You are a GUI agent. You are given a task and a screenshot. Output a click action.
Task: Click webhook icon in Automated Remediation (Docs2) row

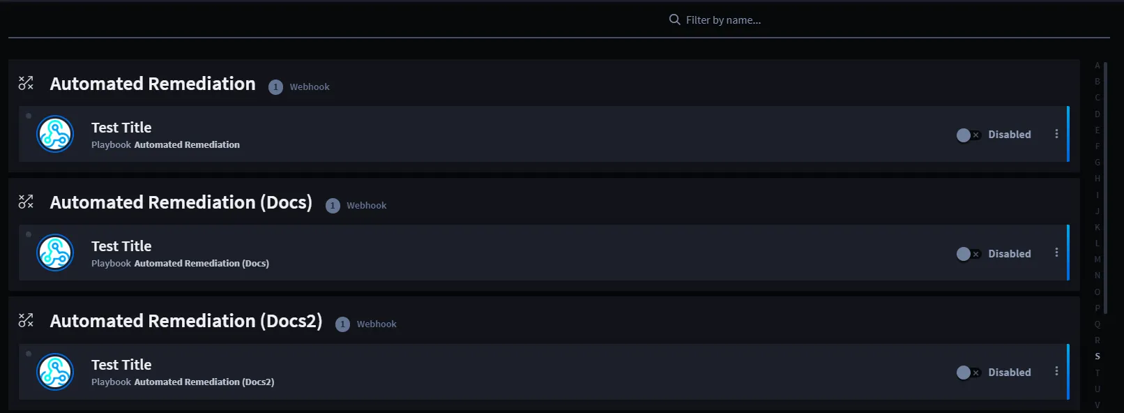(x=55, y=371)
